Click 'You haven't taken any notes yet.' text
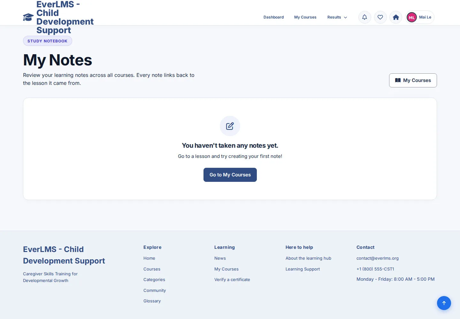Viewport: 460px width, 319px height. coord(230,145)
